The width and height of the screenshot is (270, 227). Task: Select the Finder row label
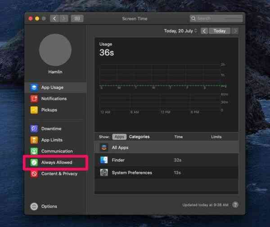tap(118, 160)
